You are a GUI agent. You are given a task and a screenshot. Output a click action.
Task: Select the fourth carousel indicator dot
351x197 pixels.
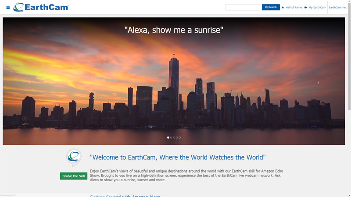pyautogui.click(x=177, y=137)
